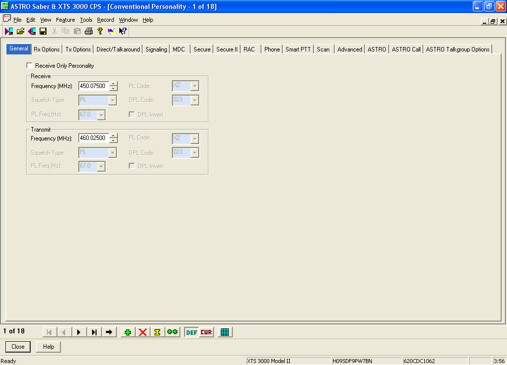
Task: Switch to Signaling tab
Action: [x=156, y=49]
